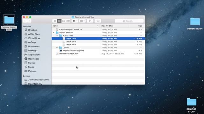Viewport: 204px width, 114px height.
Task: Select the Cache folder row
Action: 98,47
